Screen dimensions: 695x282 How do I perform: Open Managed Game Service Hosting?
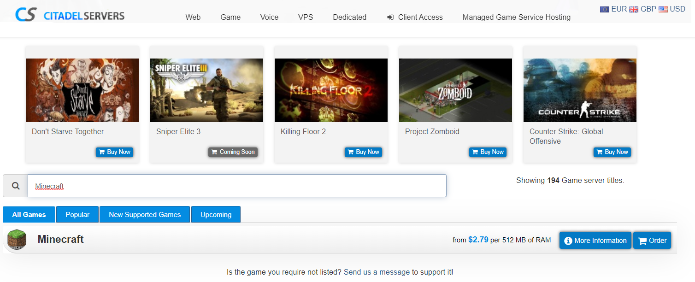coord(517,17)
